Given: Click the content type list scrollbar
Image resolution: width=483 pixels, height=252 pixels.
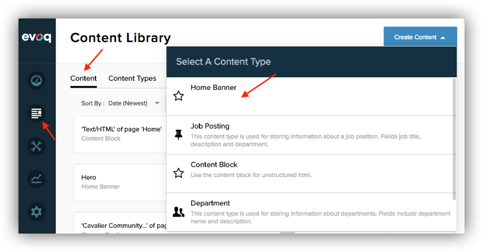Looking at the screenshot, I should pos(454,138).
